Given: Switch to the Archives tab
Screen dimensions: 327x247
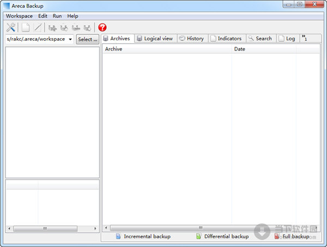Looking at the screenshot, I should [x=118, y=39].
